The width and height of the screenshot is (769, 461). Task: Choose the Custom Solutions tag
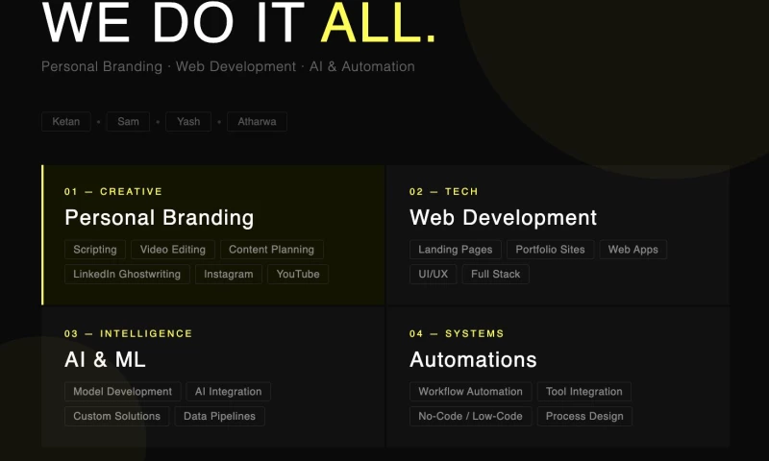116,416
